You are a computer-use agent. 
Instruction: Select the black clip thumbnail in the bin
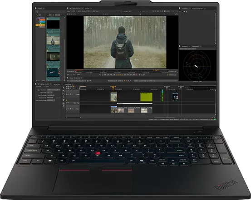click(53, 24)
